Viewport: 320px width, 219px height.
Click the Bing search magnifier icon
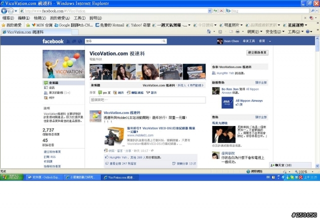click(x=312, y=10)
